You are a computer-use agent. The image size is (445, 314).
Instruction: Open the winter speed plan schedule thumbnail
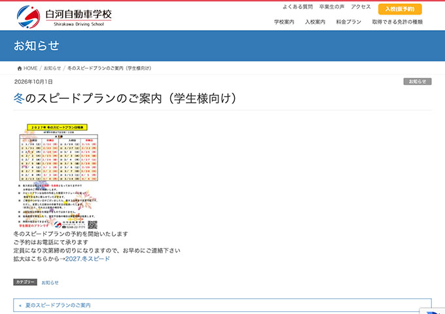pyautogui.click(x=58, y=176)
